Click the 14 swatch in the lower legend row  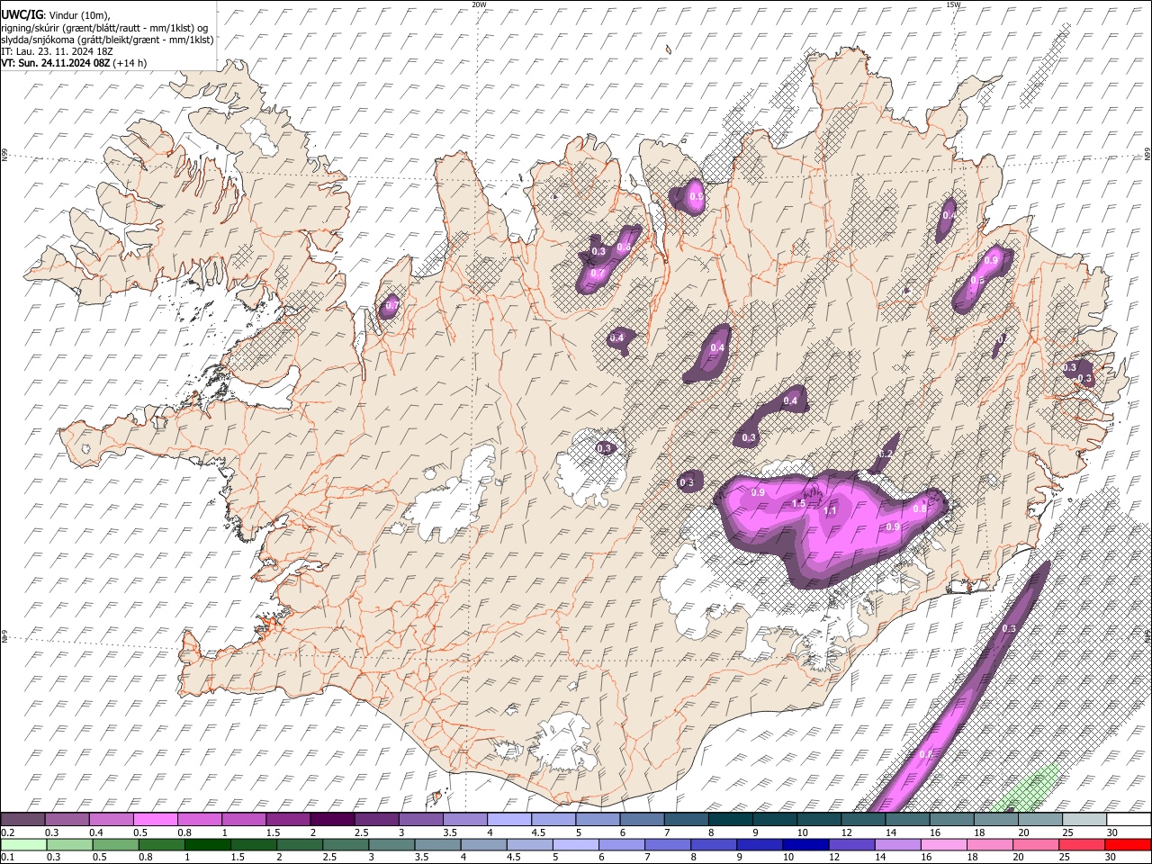tap(898, 844)
